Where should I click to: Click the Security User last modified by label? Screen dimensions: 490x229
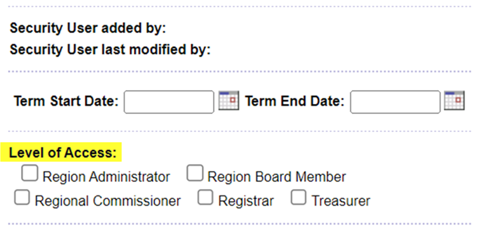110,49
